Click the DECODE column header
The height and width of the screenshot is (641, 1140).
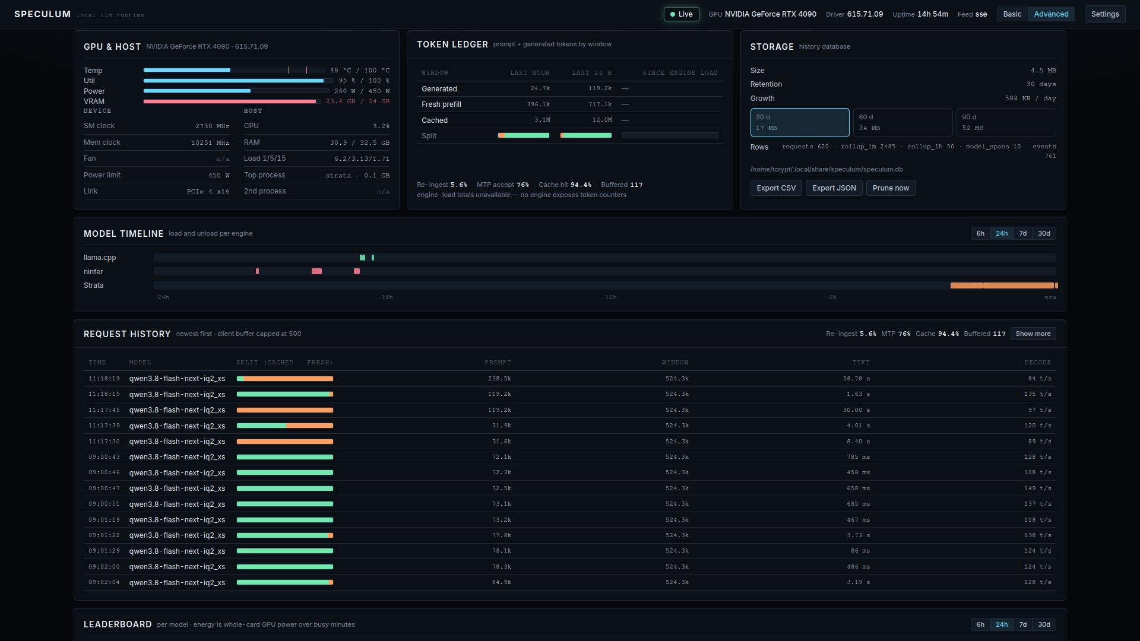pyautogui.click(x=1038, y=363)
